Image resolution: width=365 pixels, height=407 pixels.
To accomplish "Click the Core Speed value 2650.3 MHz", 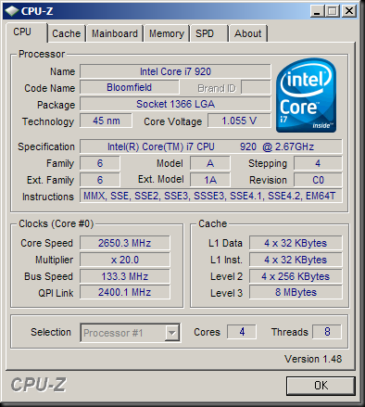I will click(125, 243).
